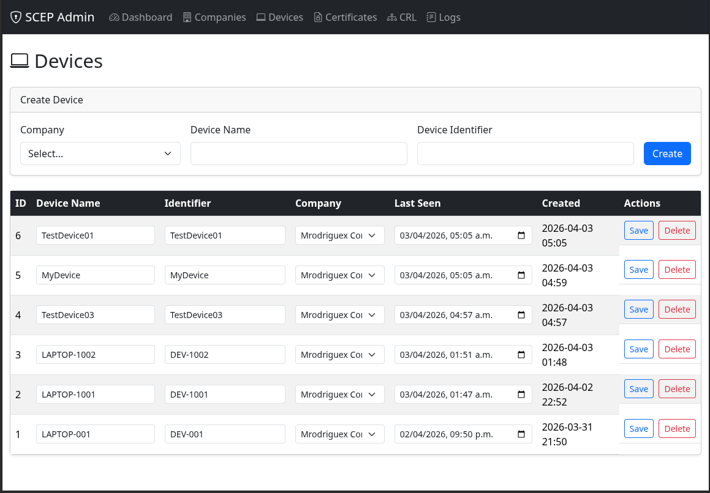Click the laptop icon beside Devices heading

point(20,61)
